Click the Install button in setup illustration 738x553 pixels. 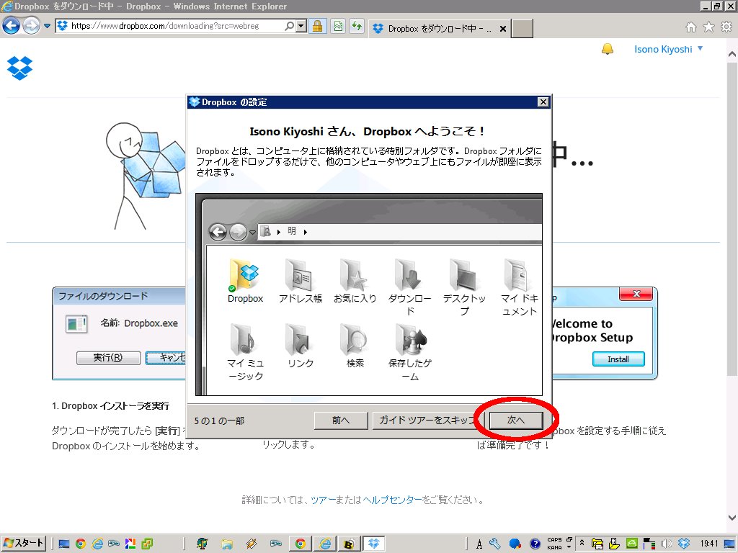click(618, 359)
